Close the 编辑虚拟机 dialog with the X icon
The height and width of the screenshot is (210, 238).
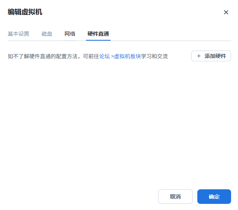pos(226,12)
